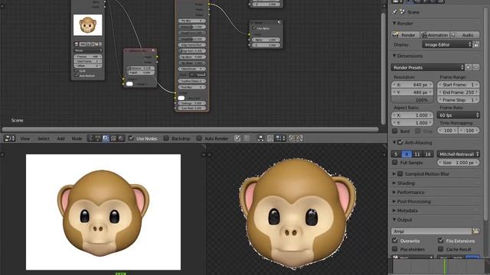Screen dimensions: 490x275
Task: Open the node editor type selector icon
Action: (10, 138)
